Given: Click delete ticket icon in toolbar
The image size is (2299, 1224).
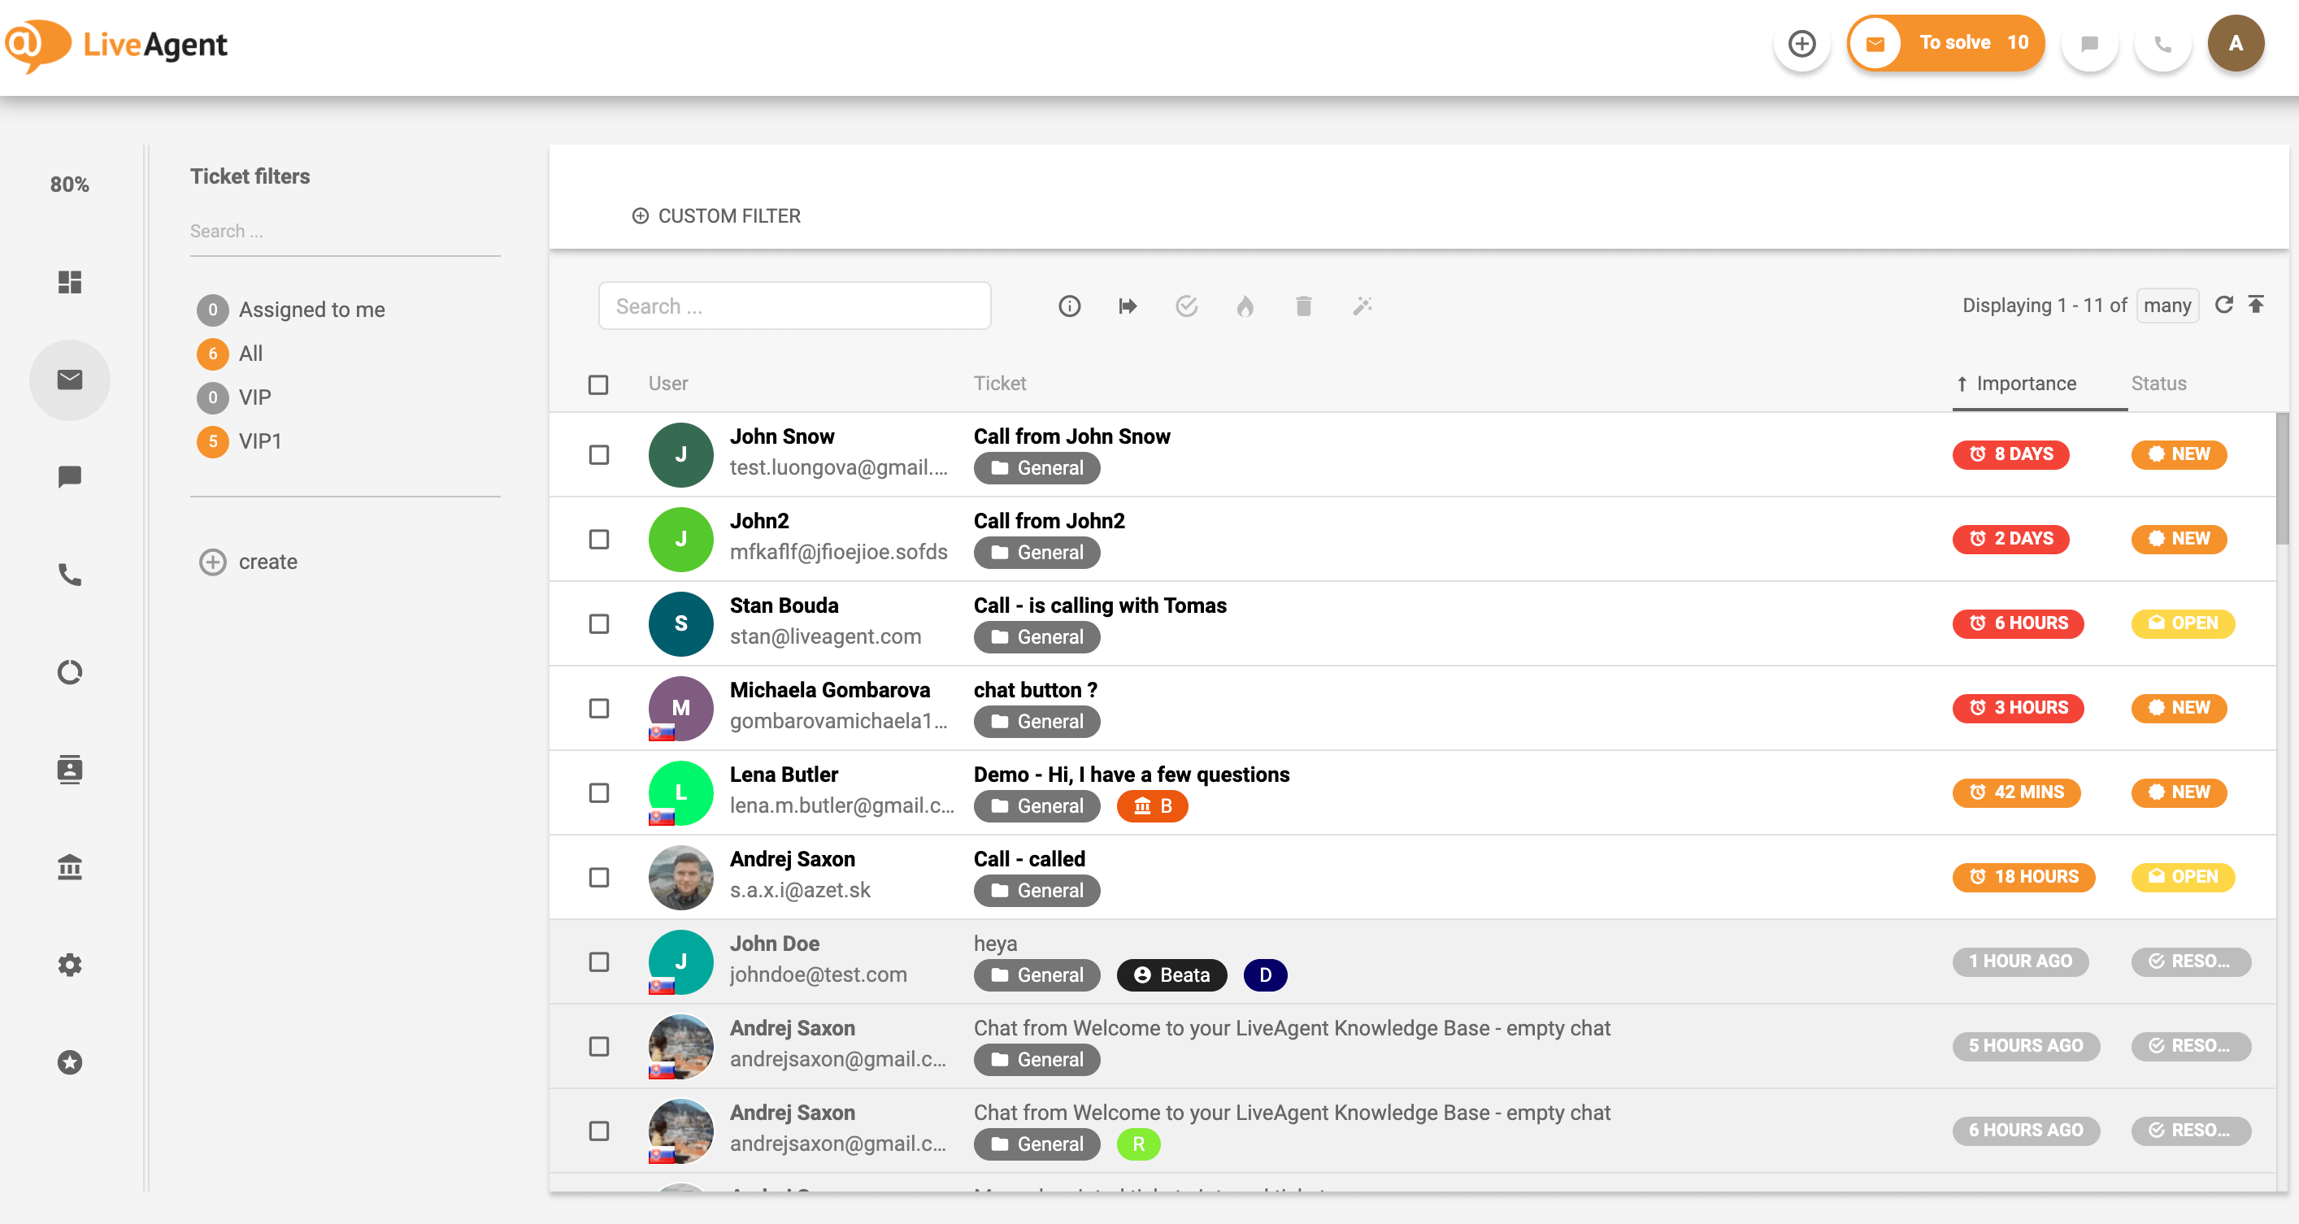Looking at the screenshot, I should (x=1303, y=306).
